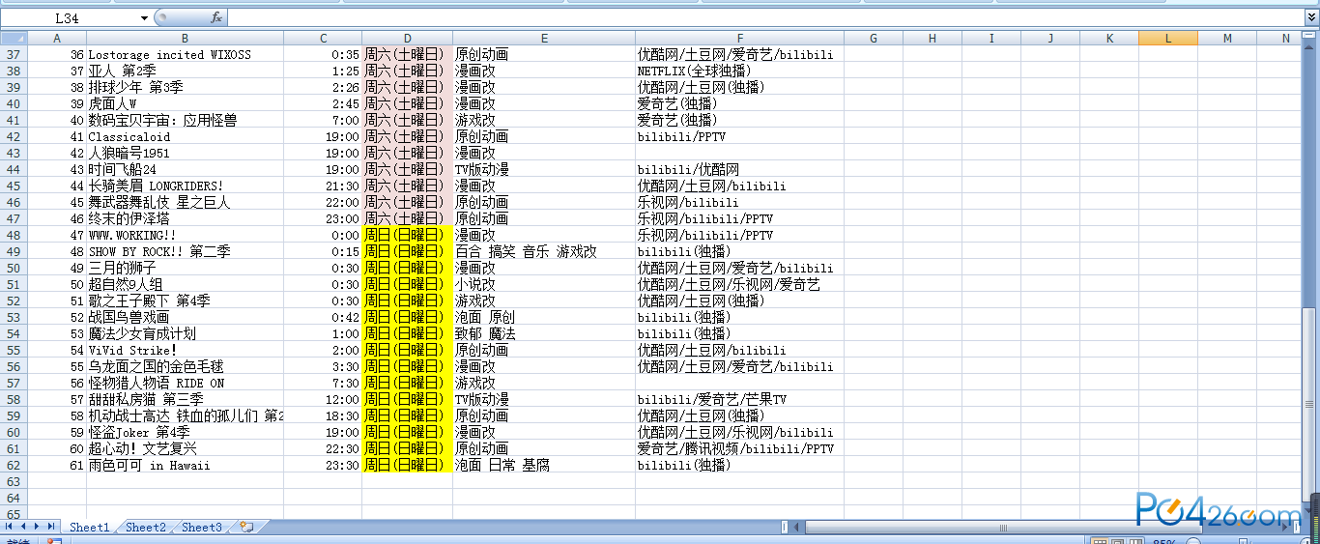Click horizontal scrollbar left arrow
1320x544 pixels.
[797, 527]
